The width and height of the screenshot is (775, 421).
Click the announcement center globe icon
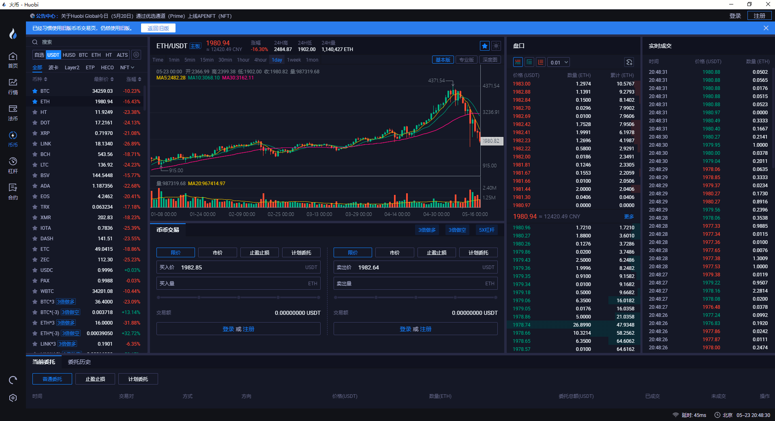pos(32,16)
